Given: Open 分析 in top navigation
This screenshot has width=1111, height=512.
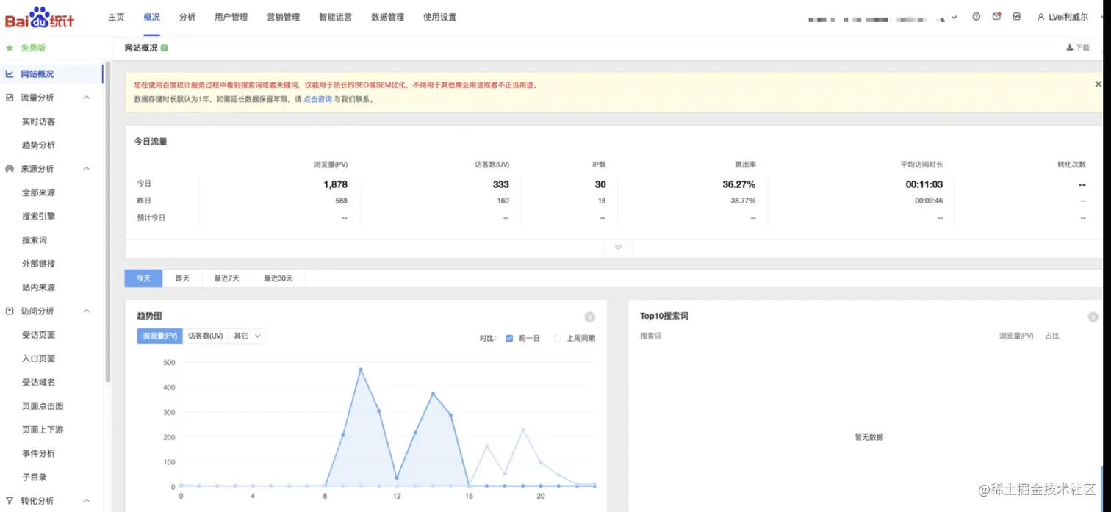Looking at the screenshot, I should point(187,17).
